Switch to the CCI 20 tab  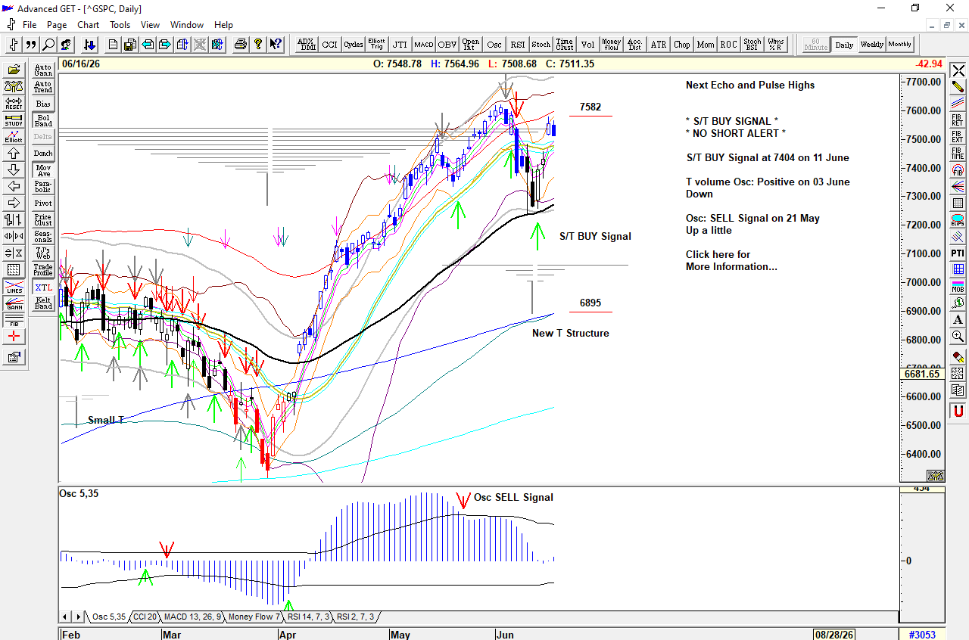tap(143, 617)
